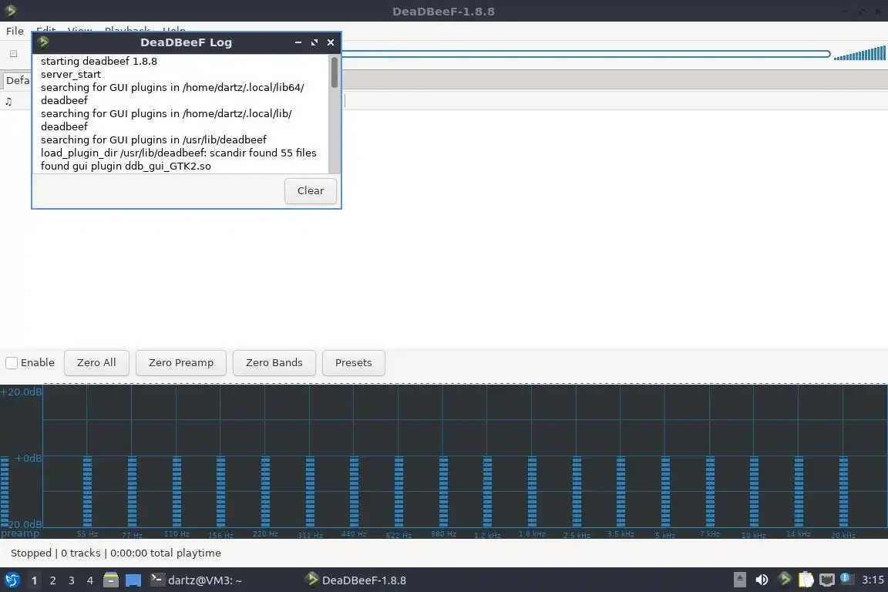Click the 'scandir found 55 files' log line
888x592 pixels.
click(178, 153)
